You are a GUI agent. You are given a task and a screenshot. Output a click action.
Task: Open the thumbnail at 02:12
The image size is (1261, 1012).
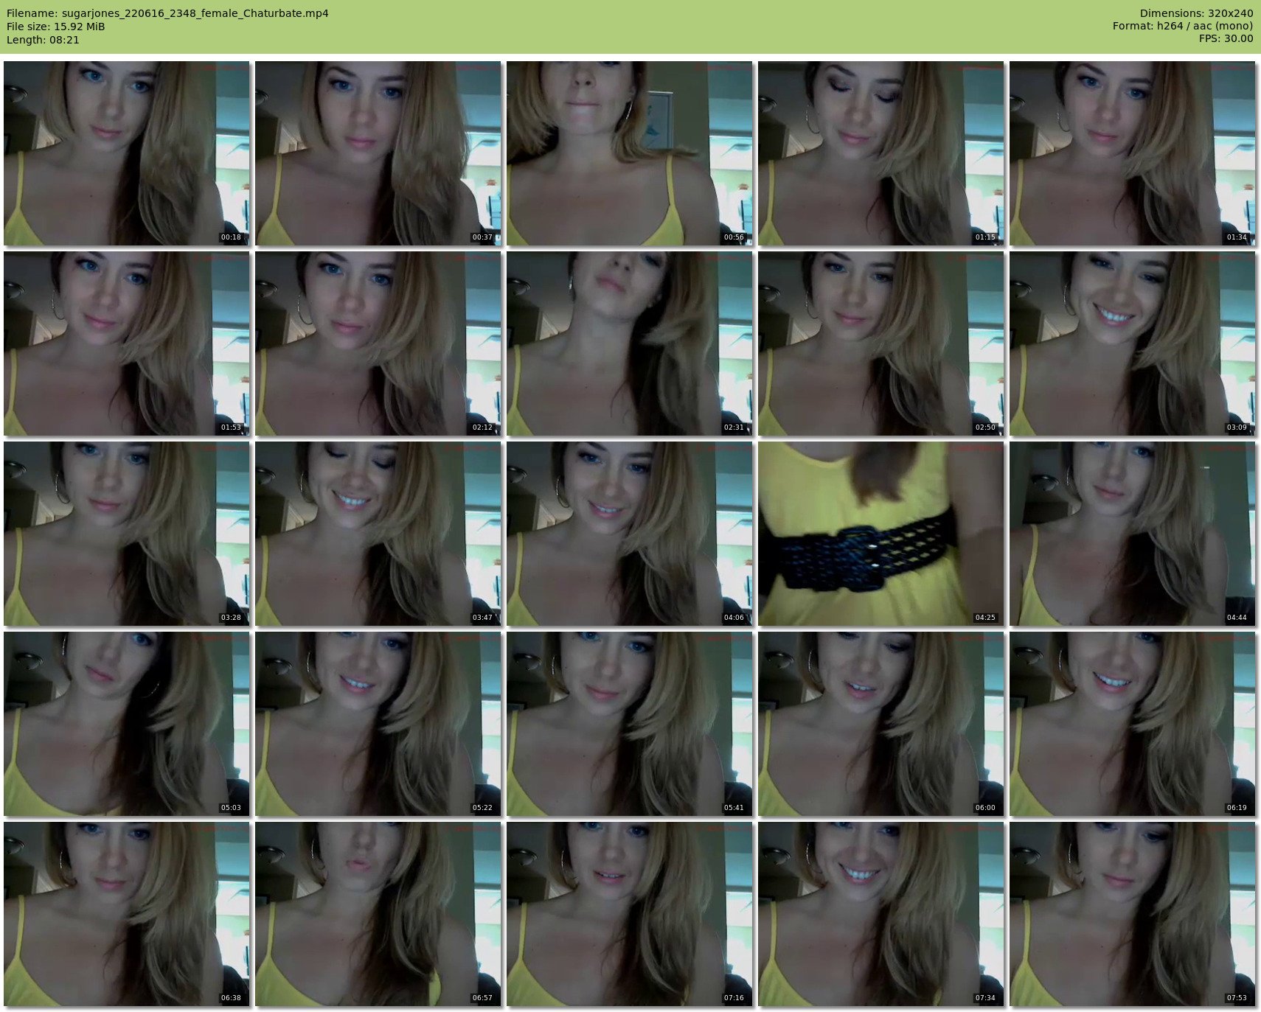point(378,343)
